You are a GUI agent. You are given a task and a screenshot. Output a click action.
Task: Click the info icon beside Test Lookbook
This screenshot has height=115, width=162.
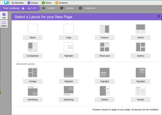pos(23,8)
